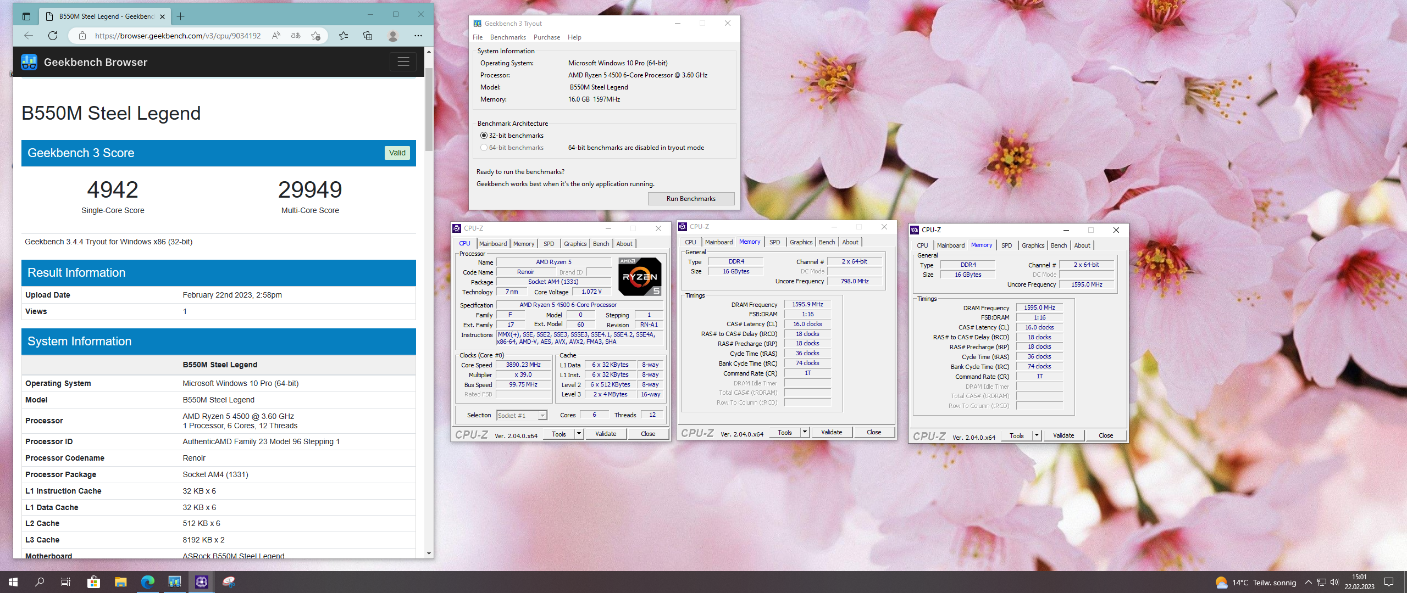
Task: Add this page to favorites
Action: tap(315, 36)
